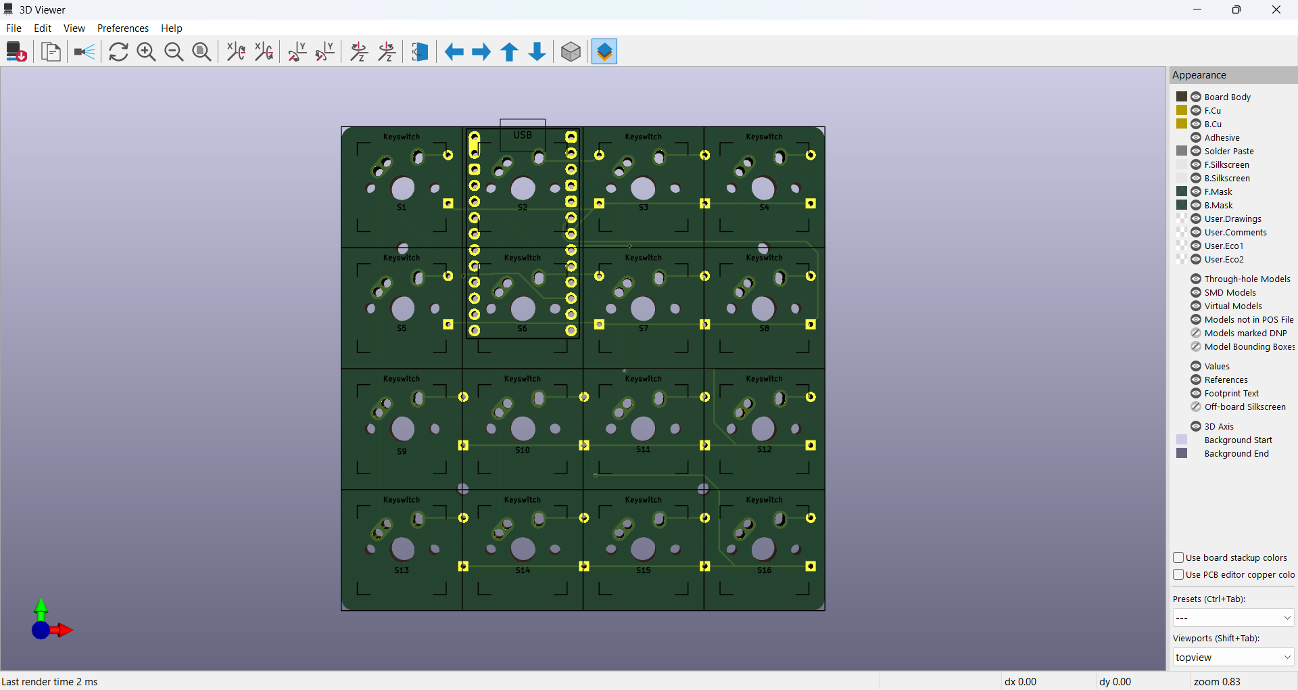Toggle F.Cu layer visibility
1298x690 pixels.
point(1196,110)
